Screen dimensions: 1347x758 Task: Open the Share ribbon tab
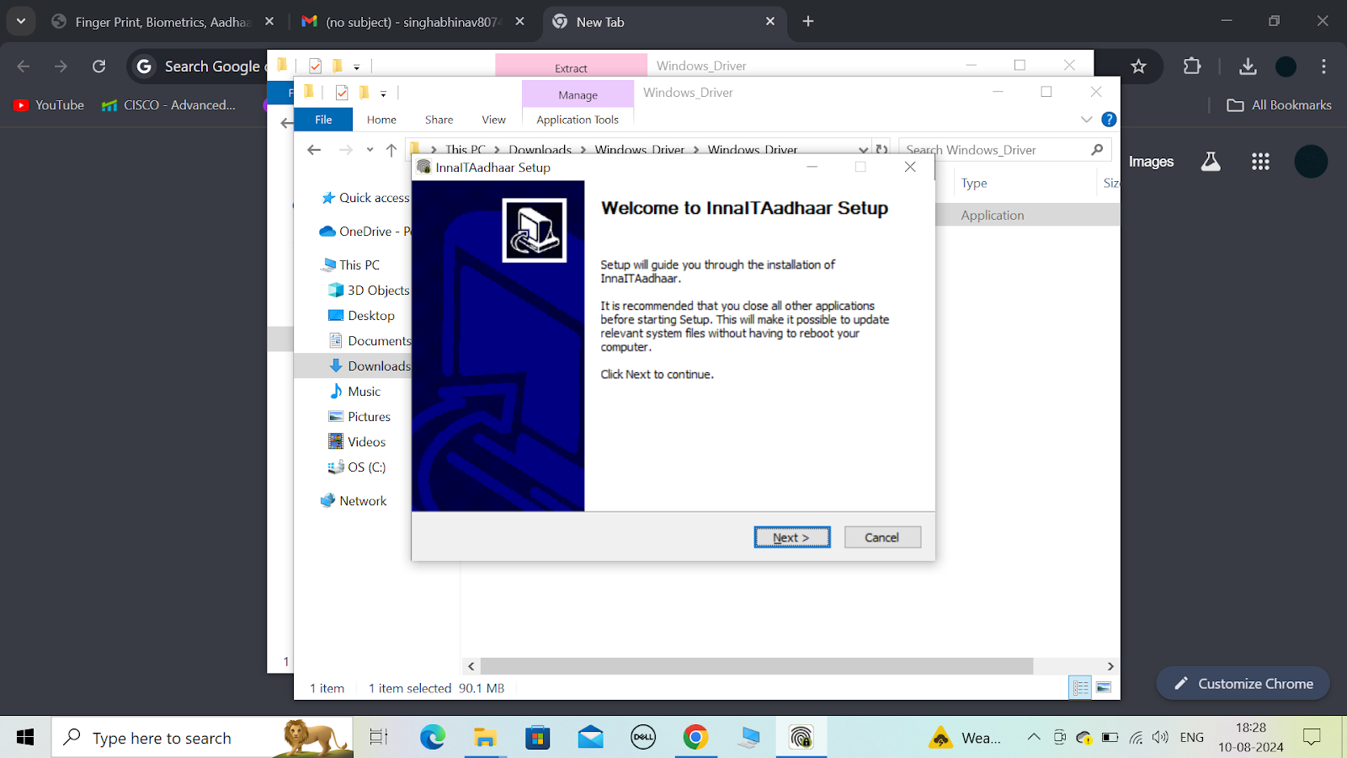(x=439, y=120)
